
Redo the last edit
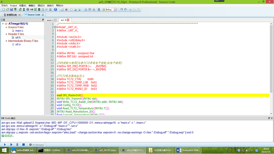[125, 10]
